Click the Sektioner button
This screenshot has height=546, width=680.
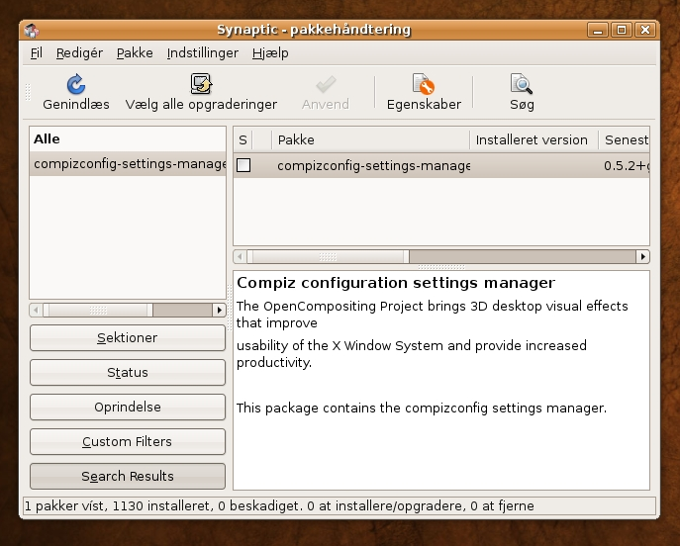click(x=128, y=338)
